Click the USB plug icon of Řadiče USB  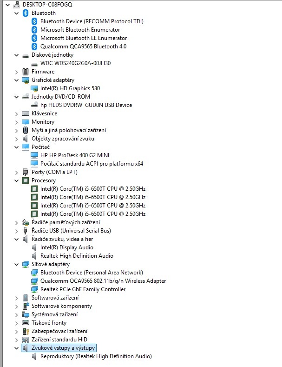click(x=26, y=231)
